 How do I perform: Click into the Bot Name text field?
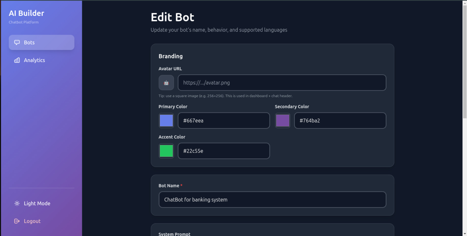(272, 200)
